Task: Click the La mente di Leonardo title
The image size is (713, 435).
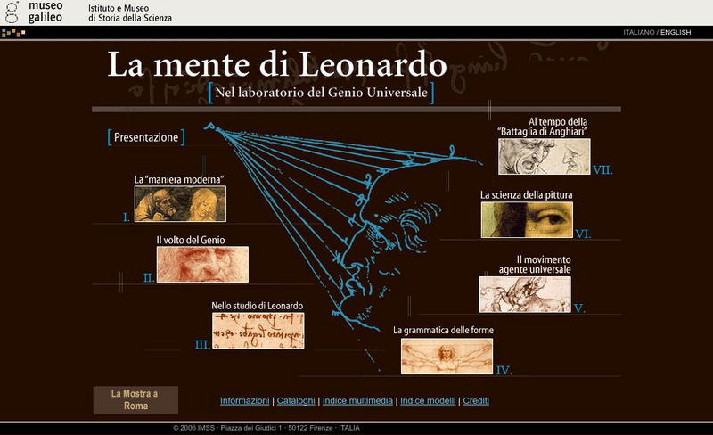Action: coord(277,64)
